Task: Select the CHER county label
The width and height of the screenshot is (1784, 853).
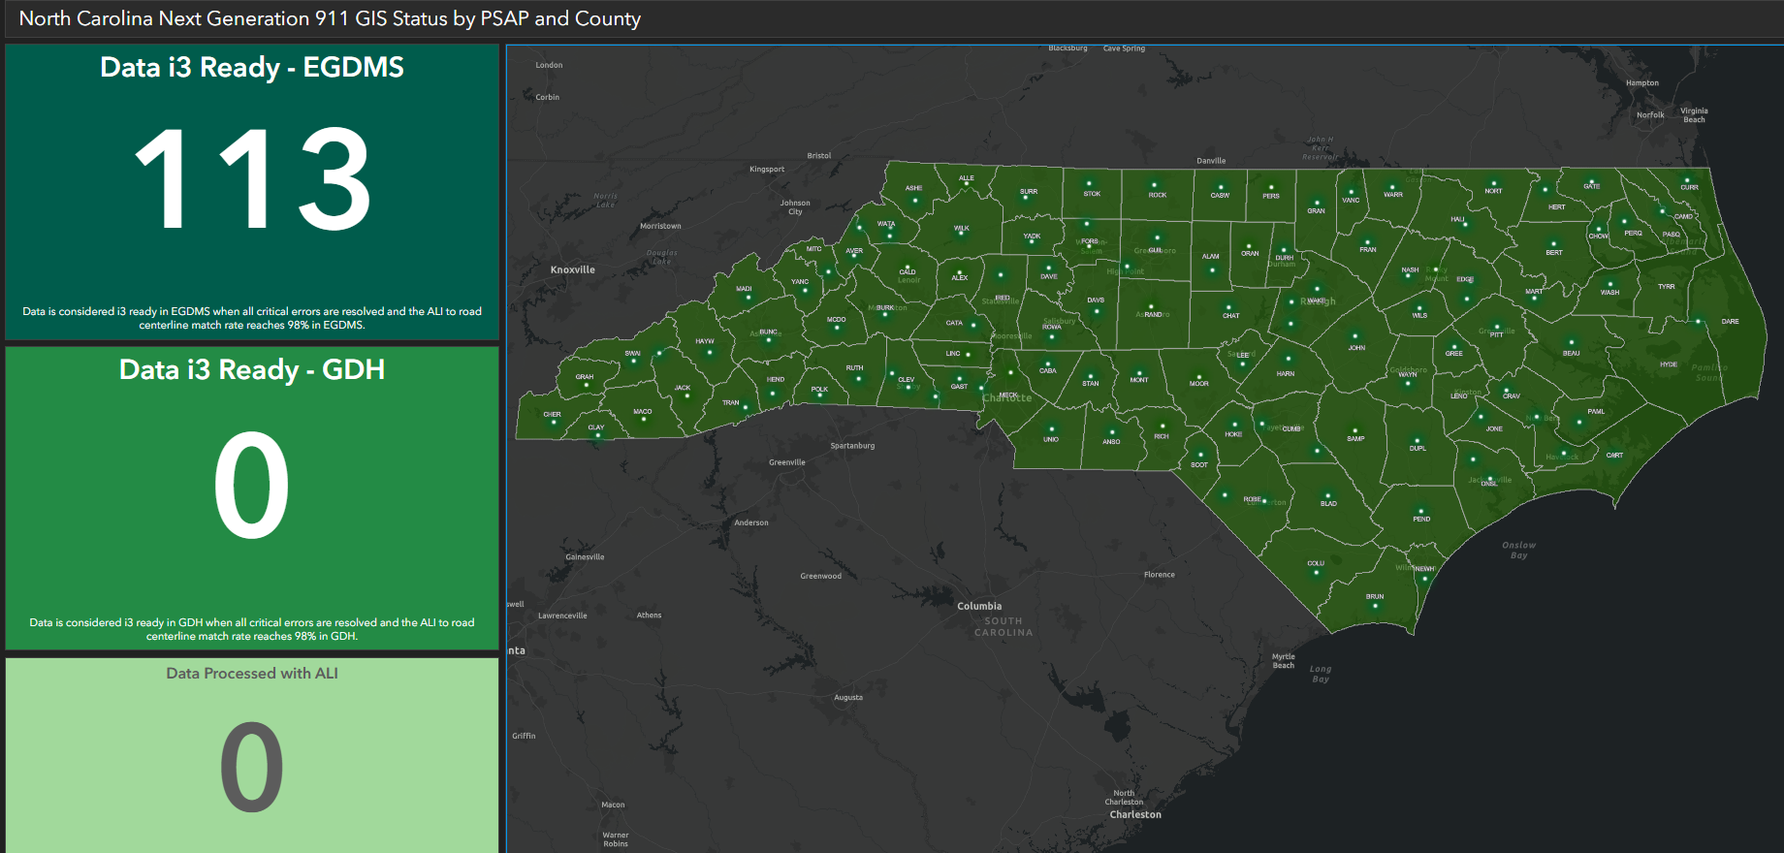Action: (x=552, y=414)
